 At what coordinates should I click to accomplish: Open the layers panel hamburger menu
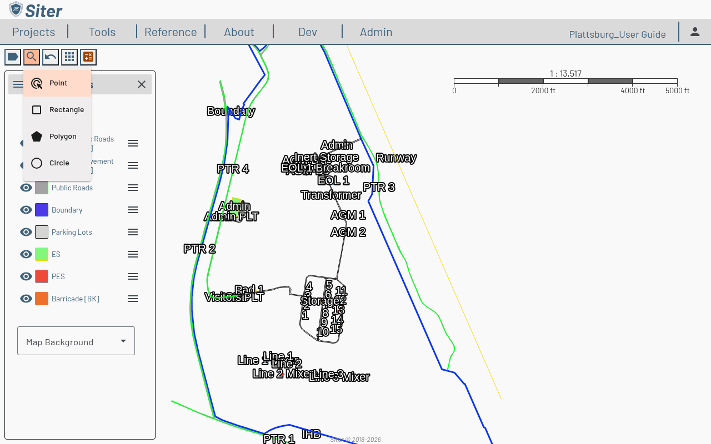[18, 84]
